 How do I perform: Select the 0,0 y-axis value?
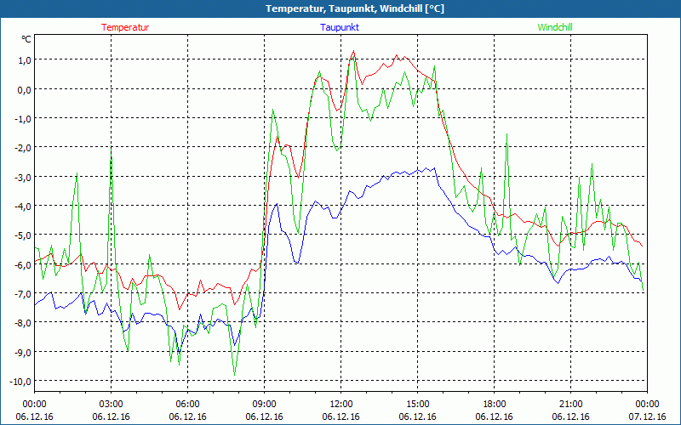25,90
